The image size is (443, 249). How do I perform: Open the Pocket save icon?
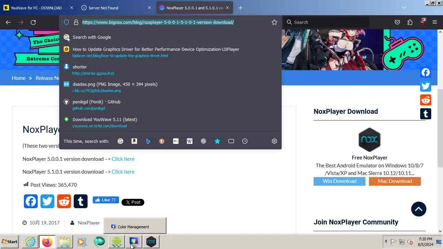pos(397,22)
